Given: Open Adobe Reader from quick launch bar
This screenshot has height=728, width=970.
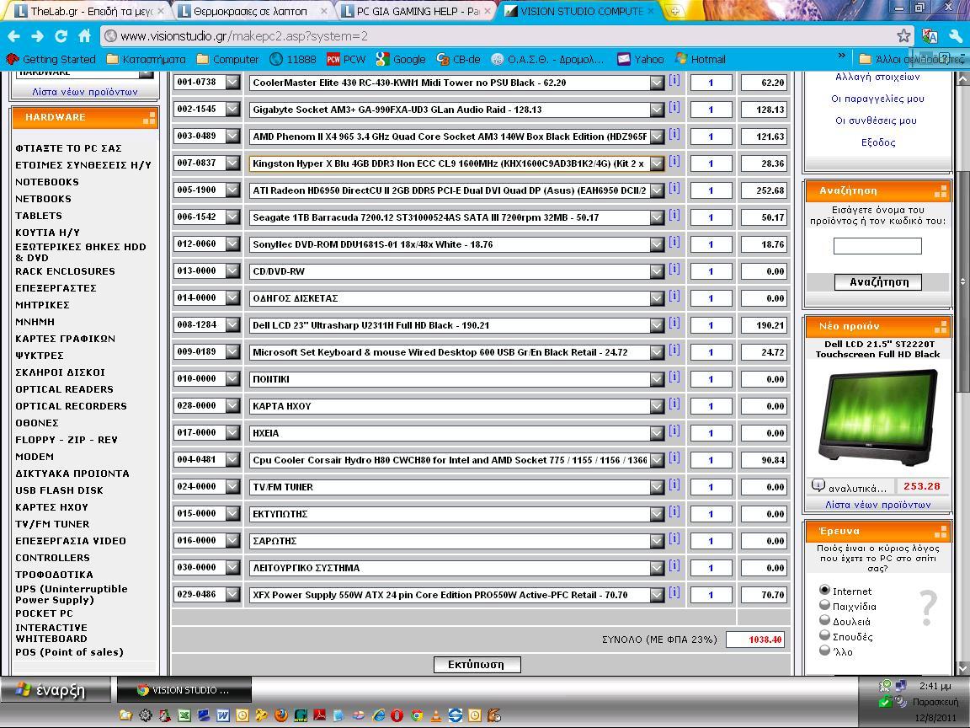Looking at the screenshot, I should click(319, 715).
